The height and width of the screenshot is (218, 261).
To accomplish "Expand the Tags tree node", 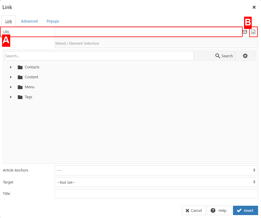I will [11, 97].
